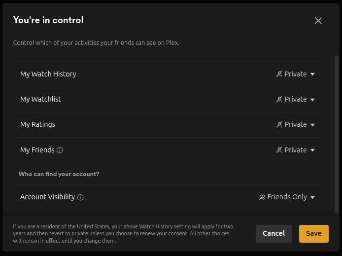This screenshot has width=342, height=256.
Task: Show info tooltip for Account Visibility
Action: (x=80, y=197)
